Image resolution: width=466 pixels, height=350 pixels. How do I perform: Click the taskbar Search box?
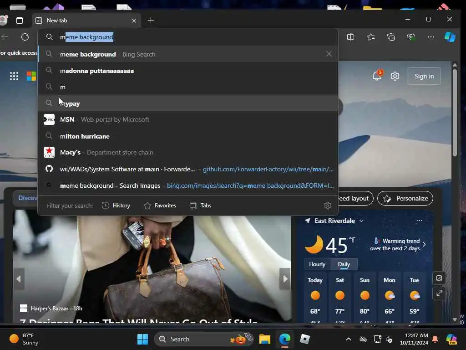204,339
